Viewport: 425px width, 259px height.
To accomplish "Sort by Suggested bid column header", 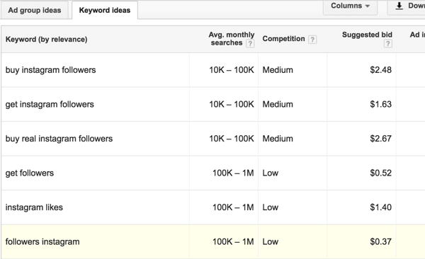I will pyautogui.click(x=367, y=35).
